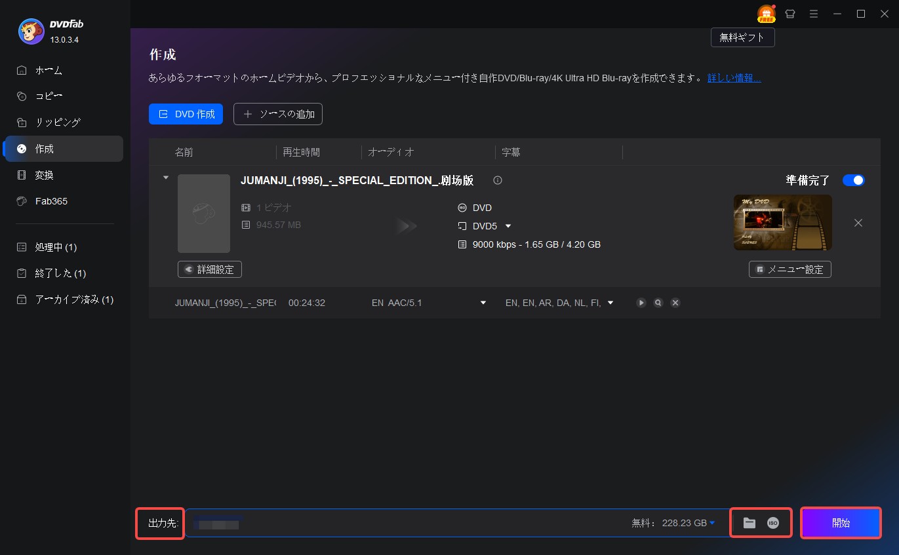Toggle the JUMANJI ready switch off
Screen dimensions: 899x555
click(854, 180)
